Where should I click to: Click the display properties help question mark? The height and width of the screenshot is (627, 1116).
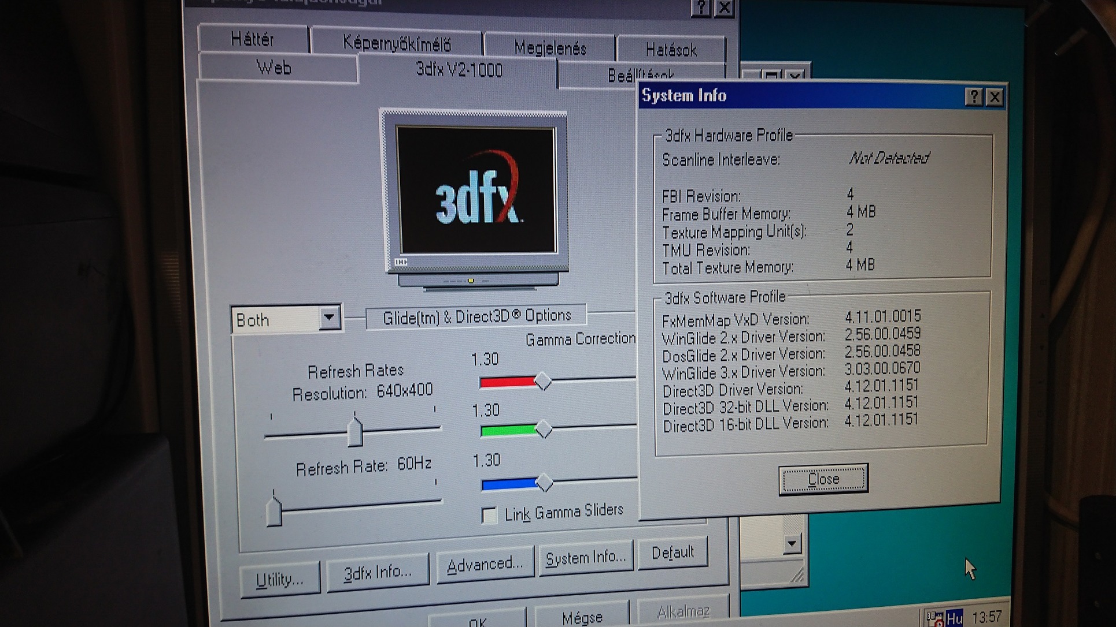[x=701, y=8]
